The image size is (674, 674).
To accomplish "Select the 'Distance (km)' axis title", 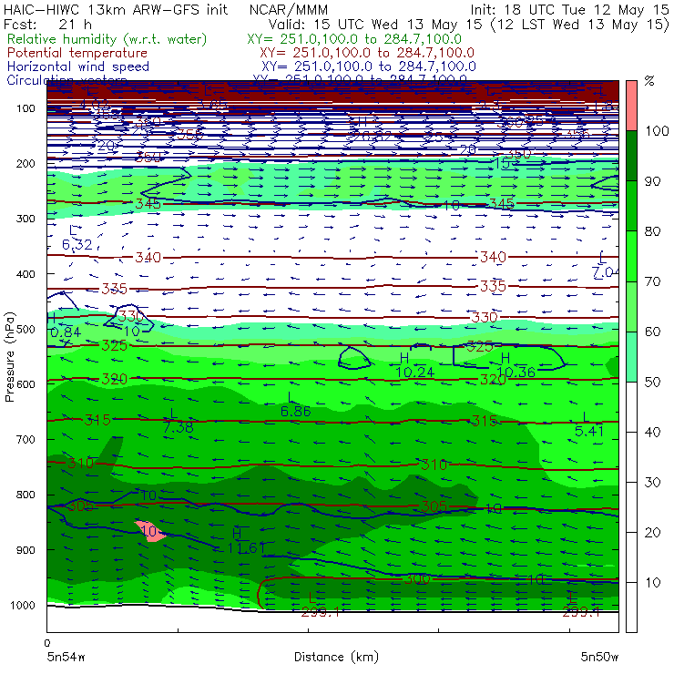I will pyautogui.click(x=337, y=657).
